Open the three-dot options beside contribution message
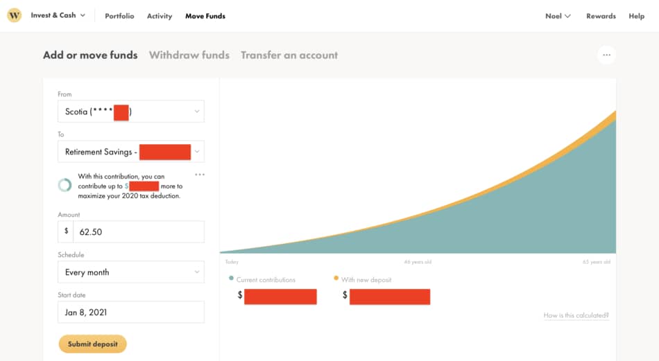The image size is (659, 361). [200, 175]
